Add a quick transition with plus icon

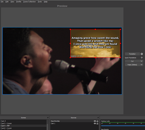click(x=142, y=58)
